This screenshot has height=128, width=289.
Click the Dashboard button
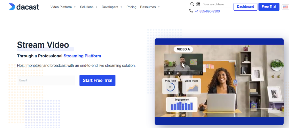(x=245, y=7)
